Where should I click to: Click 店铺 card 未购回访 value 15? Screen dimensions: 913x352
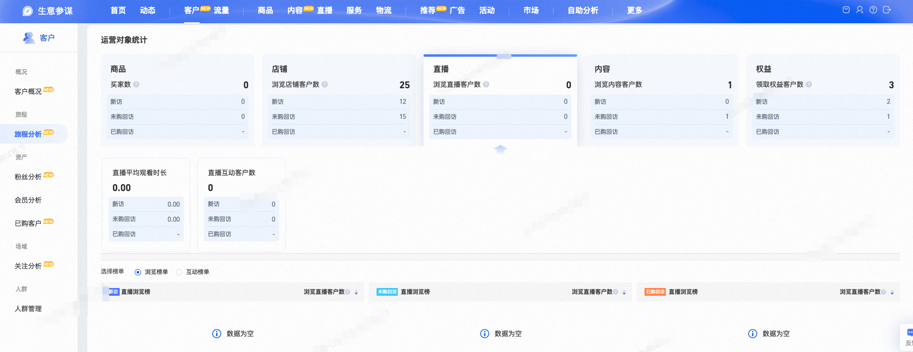click(x=403, y=117)
